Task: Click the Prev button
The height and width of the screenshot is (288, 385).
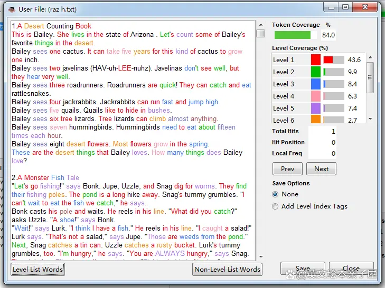Action: pos(287,169)
